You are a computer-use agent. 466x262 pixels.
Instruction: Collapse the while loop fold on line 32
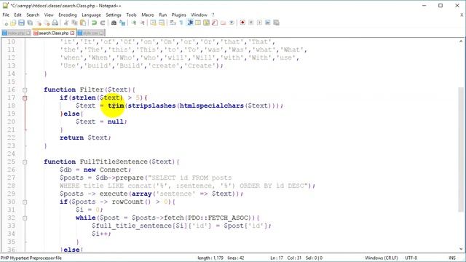[25, 218]
